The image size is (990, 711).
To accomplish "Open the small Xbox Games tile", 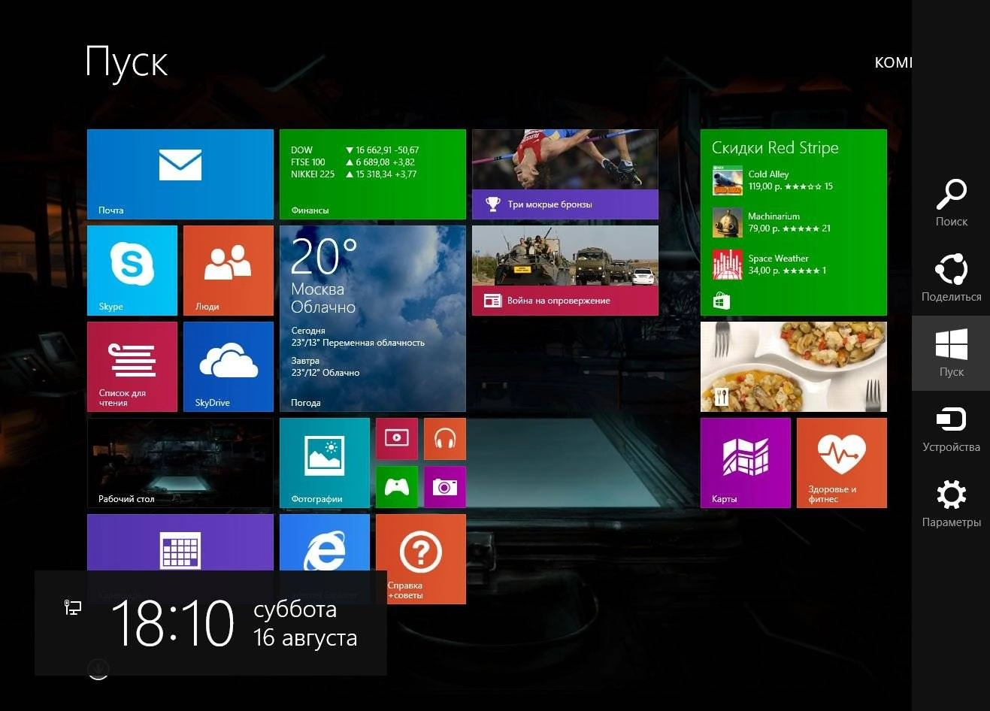I will (397, 487).
